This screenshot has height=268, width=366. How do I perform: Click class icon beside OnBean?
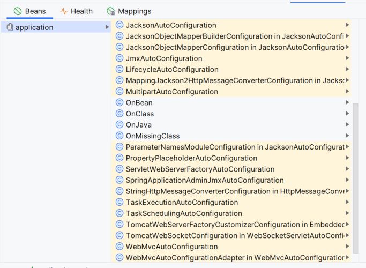point(119,102)
